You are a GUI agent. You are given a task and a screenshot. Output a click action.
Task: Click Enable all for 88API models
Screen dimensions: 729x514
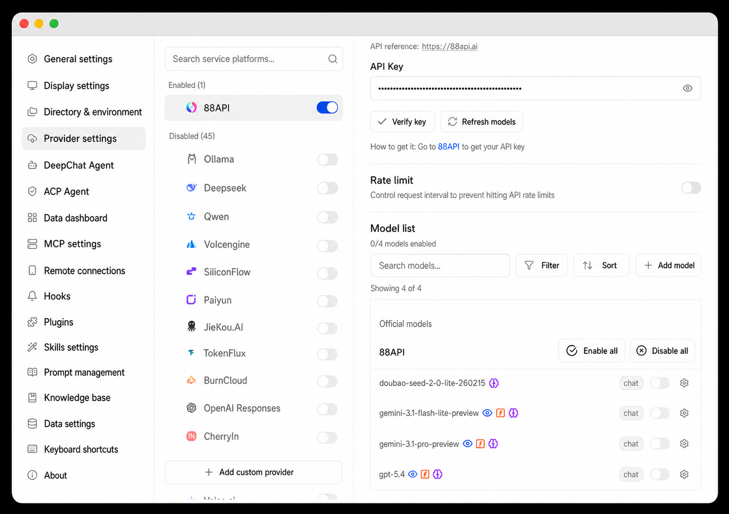[x=591, y=351]
